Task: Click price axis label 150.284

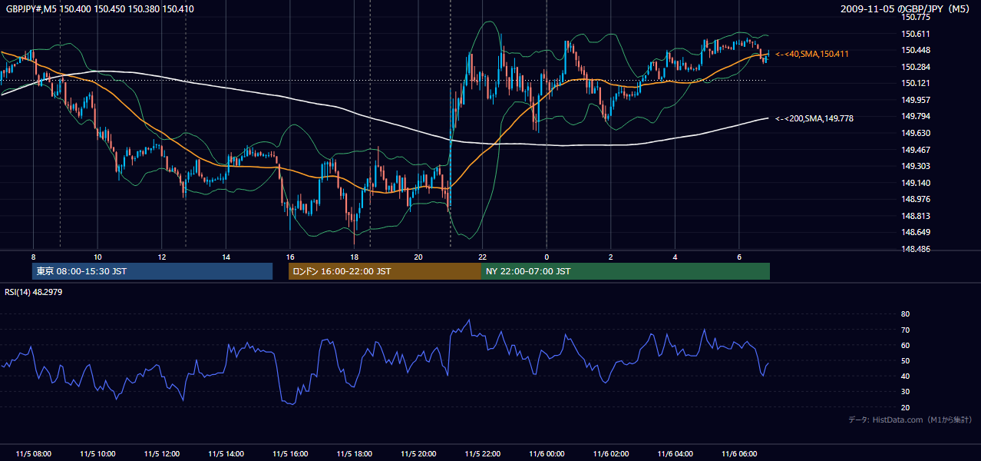Action: point(915,67)
